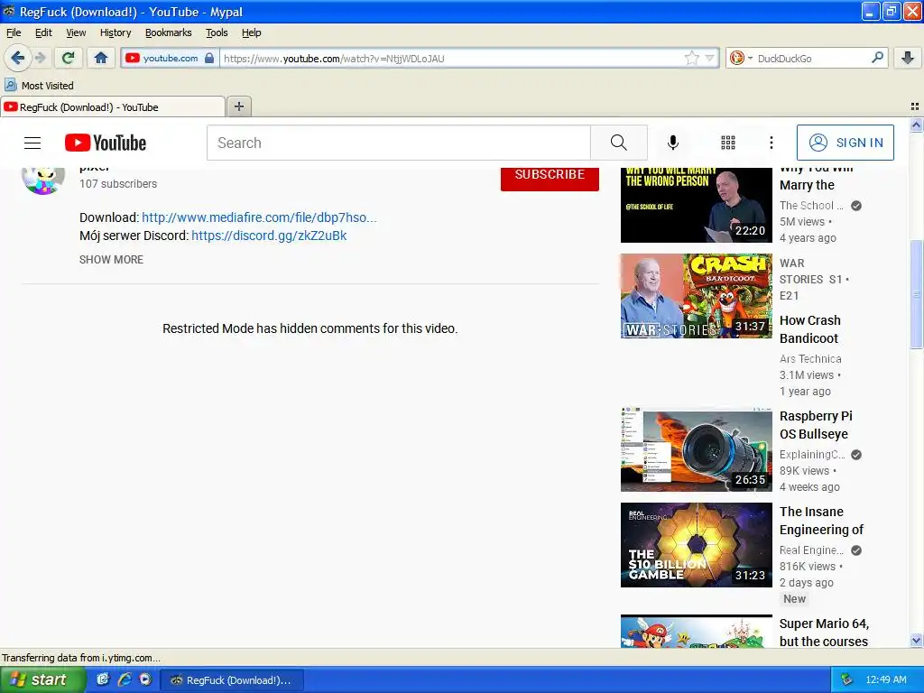This screenshot has width=924, height=693.
Task: Reload the page with the refresh icon
Action: (69, 58)
